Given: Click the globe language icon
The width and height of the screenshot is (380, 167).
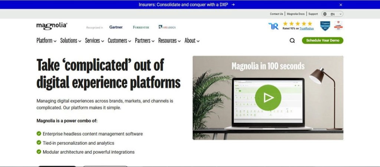Looking at the screenshot, I should click(x=325, y=14).
